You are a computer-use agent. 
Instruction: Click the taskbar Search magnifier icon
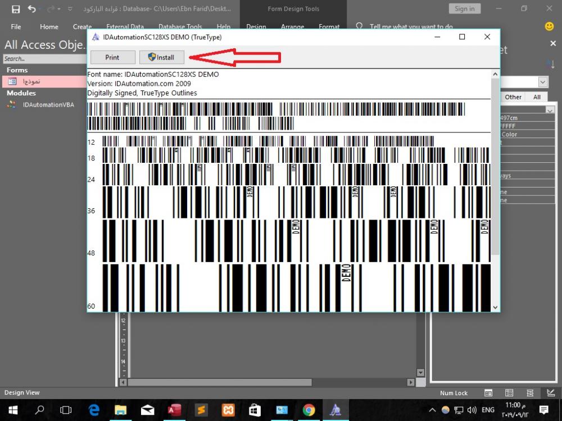coord(39,410)
